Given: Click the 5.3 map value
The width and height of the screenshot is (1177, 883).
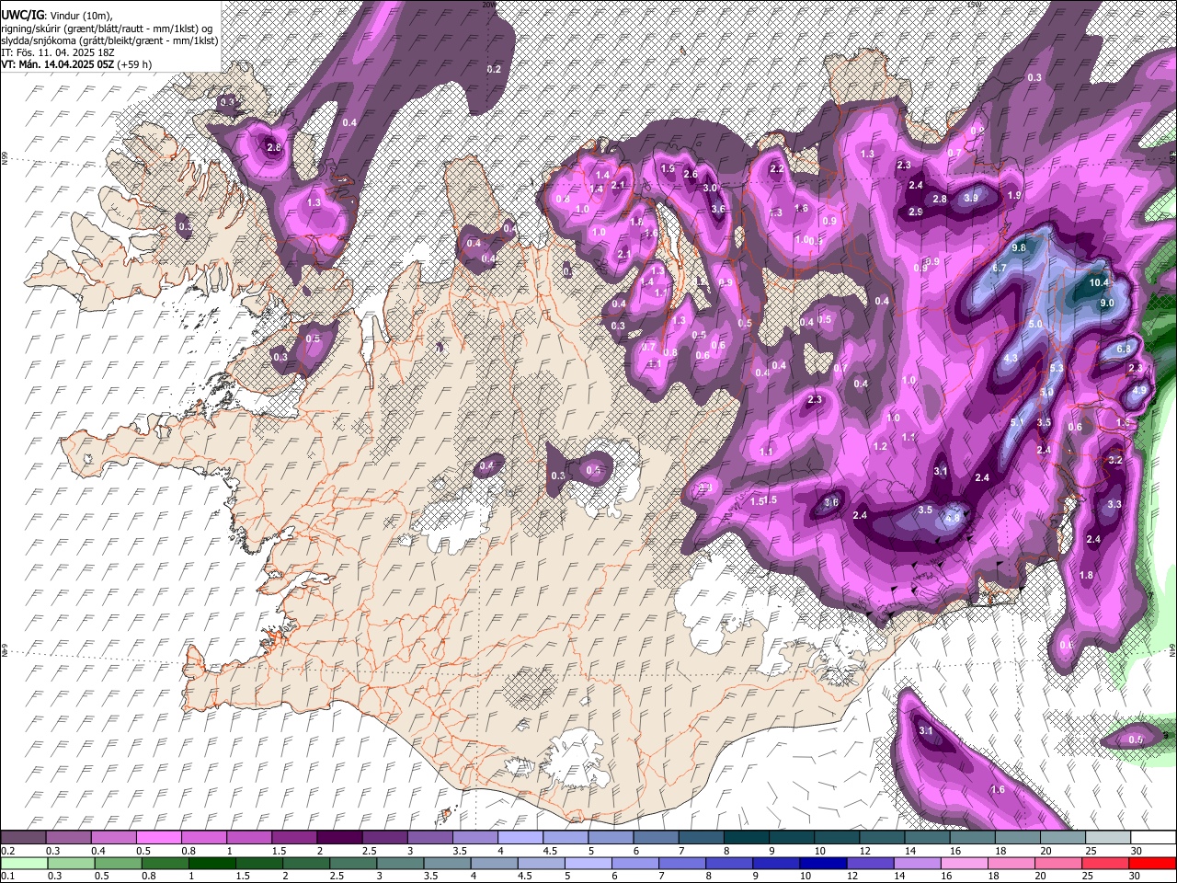Looking at the screenshot, I should coord(1057,368).
